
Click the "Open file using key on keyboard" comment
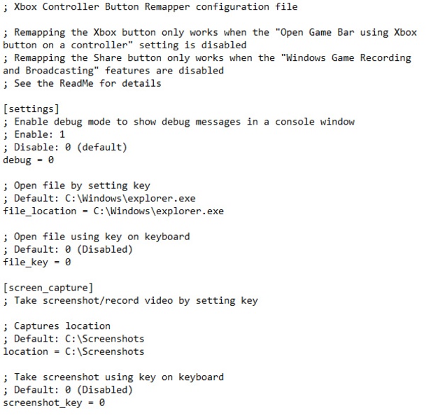coord(97,237)
